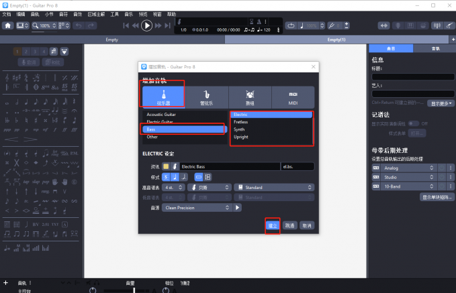Screen dimensions: 456x293
Task: Click the home icon in top toolbar
Action: (x=8, y=25)
